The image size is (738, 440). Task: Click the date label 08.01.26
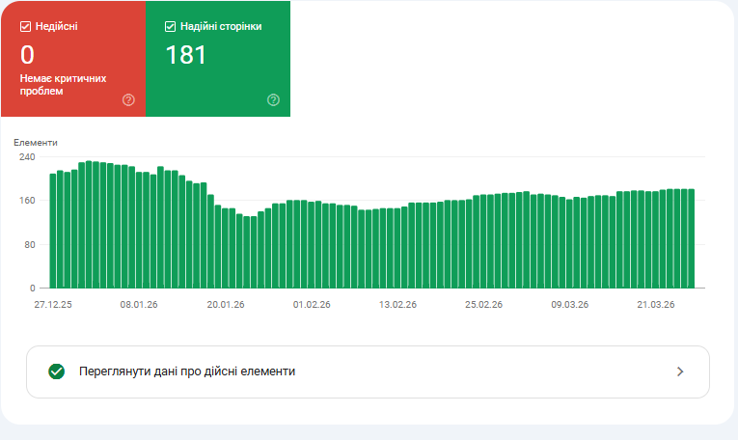click(139, 305)
